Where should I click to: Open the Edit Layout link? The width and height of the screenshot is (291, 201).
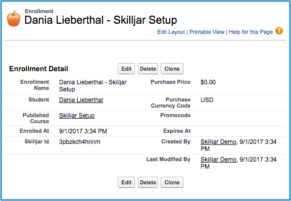171,32
